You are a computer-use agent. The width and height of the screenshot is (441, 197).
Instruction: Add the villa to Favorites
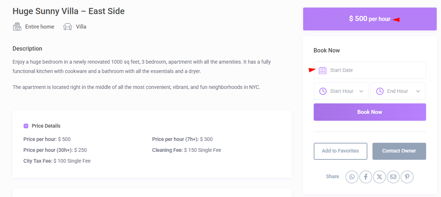point(340,151)
